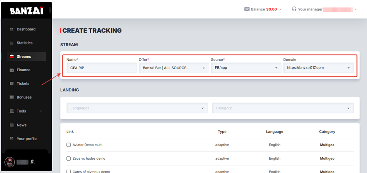Image resolution: width=367 pixels, height=173 pixels.
Task: Click the Name input field with CPA.RIP
Action: point(101,68)
